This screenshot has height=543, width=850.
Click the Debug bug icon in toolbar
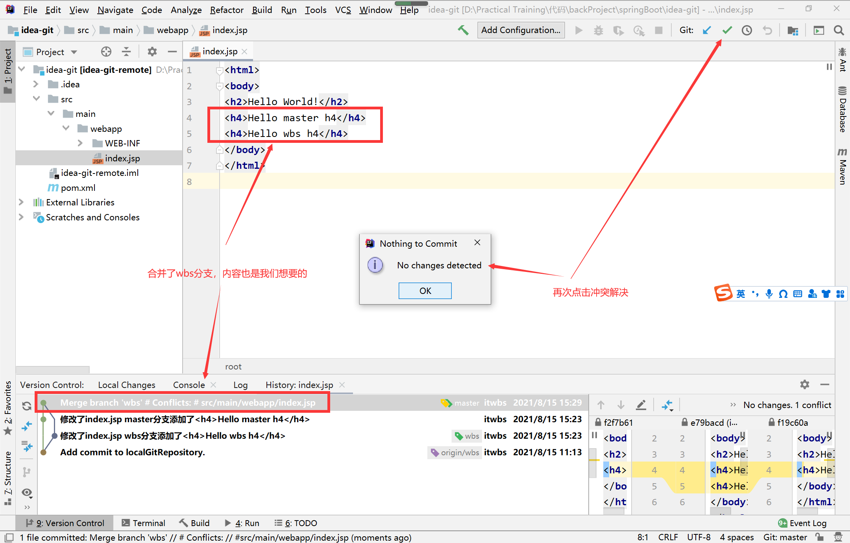pyautogui.click(x=599, y=30)
